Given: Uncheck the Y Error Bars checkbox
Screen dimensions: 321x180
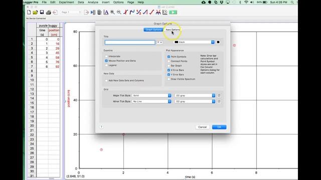Looking at the screenshot, I should coord(169,74).
